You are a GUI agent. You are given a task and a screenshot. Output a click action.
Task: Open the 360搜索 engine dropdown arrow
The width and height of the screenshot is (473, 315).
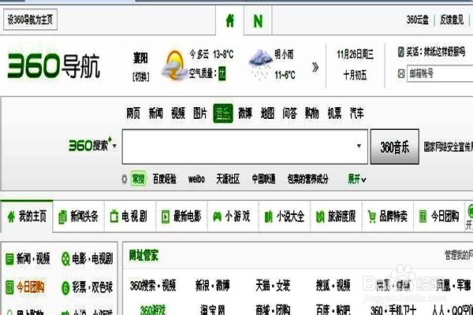point(114,146)
